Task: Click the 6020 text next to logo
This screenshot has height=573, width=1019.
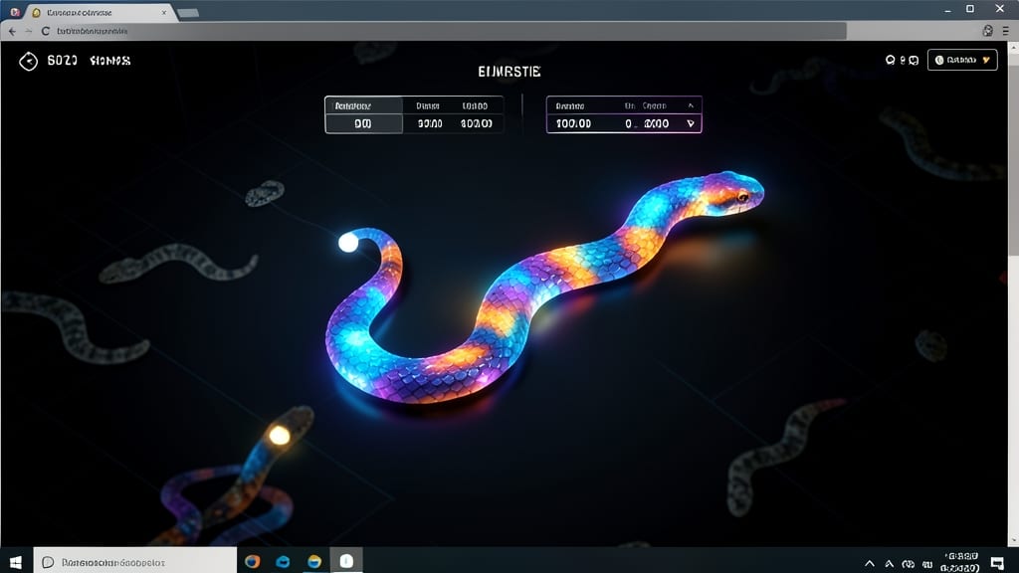Action: click(63, 61)
